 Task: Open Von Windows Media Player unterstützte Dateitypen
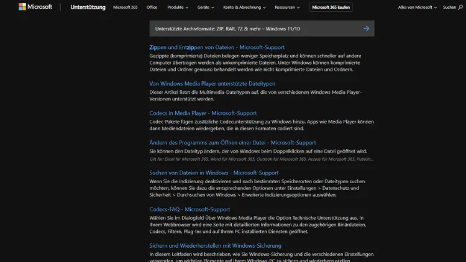(x=212, y=83)
